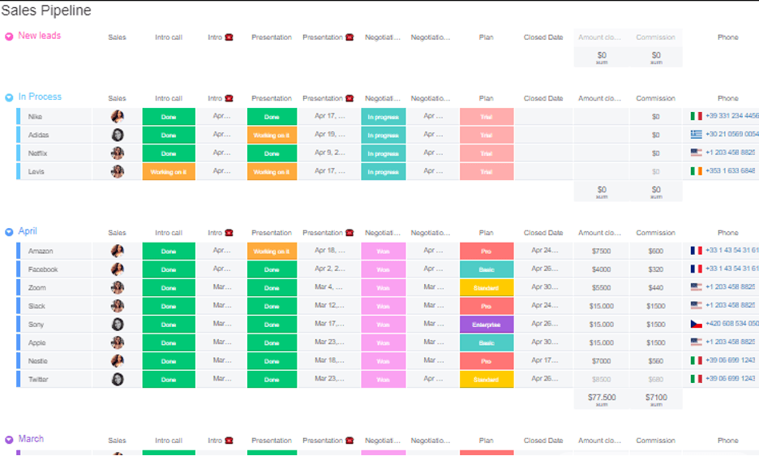759x456 pixels.
Task: Select Sony's purple Enterprise plan cell
Action: click(486, 325)
